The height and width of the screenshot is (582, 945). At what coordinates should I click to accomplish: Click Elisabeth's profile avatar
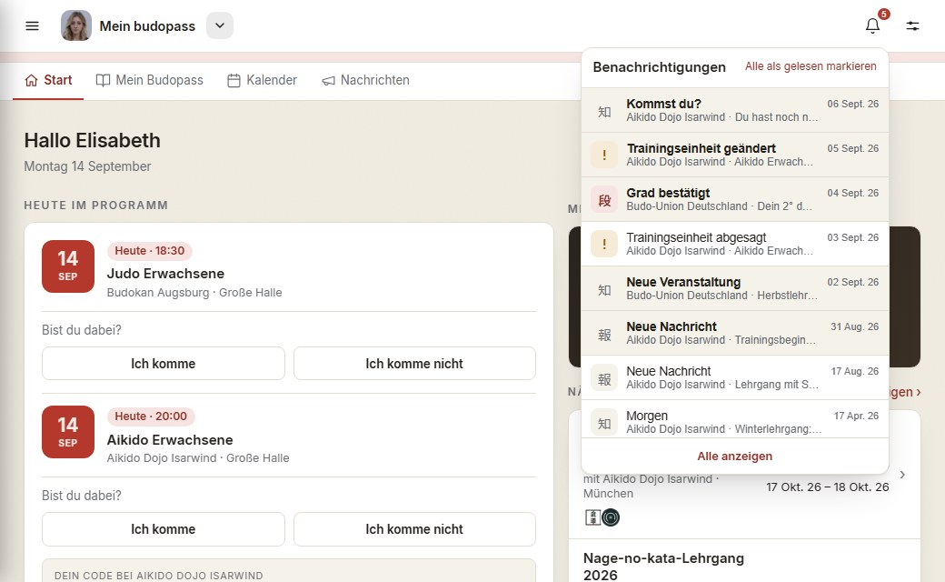pos(76,26)
